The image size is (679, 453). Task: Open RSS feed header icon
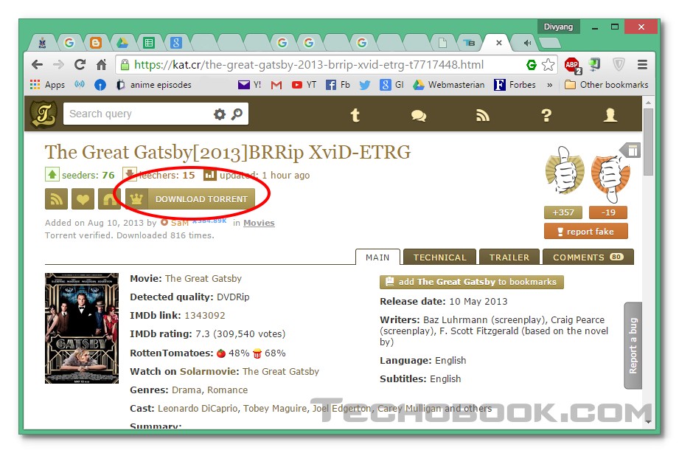482,115
